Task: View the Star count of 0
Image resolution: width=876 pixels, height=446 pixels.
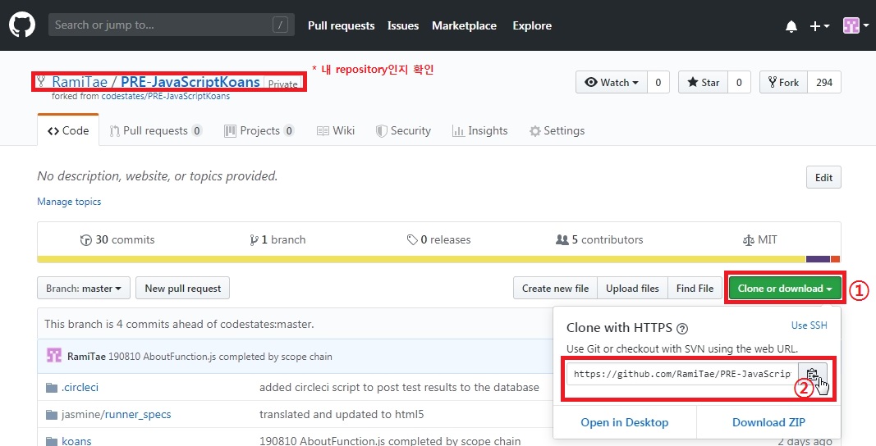Action: 739,83
